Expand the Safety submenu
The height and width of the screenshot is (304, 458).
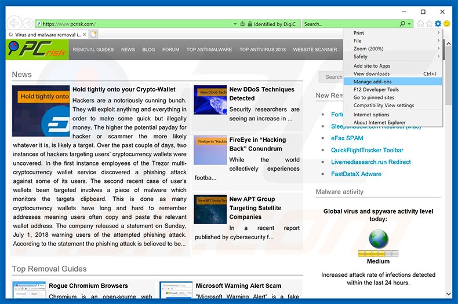pos(395,57)
